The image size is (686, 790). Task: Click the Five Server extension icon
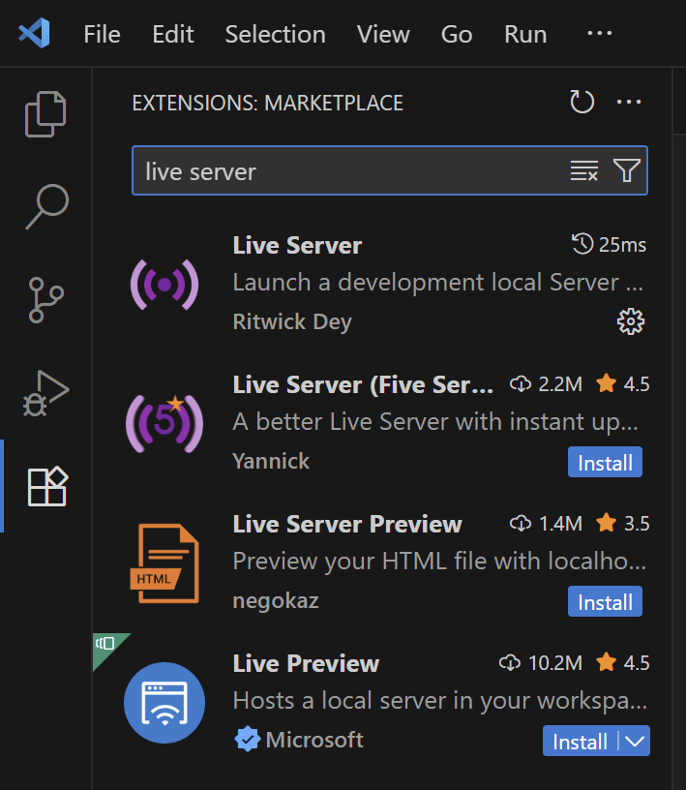[x=164, y=424]
